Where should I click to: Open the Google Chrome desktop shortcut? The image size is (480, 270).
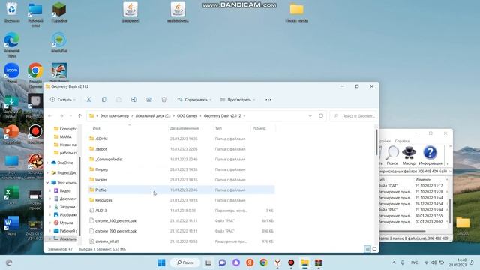[35, 75]
